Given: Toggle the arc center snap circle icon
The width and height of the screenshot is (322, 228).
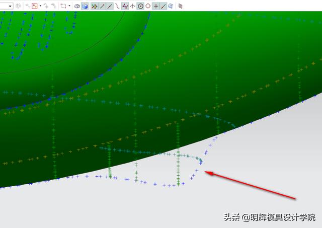Looking at the screenshot, I should point(140,6).
